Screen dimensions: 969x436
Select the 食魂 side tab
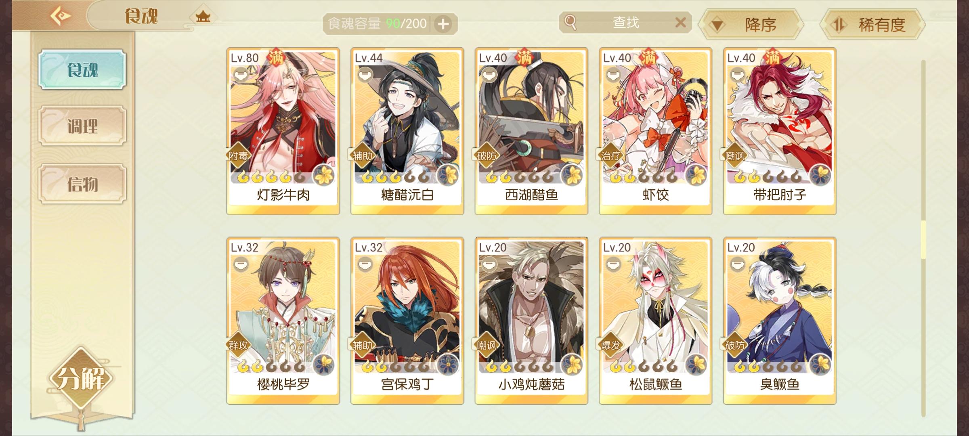click(x=82, y=70)
